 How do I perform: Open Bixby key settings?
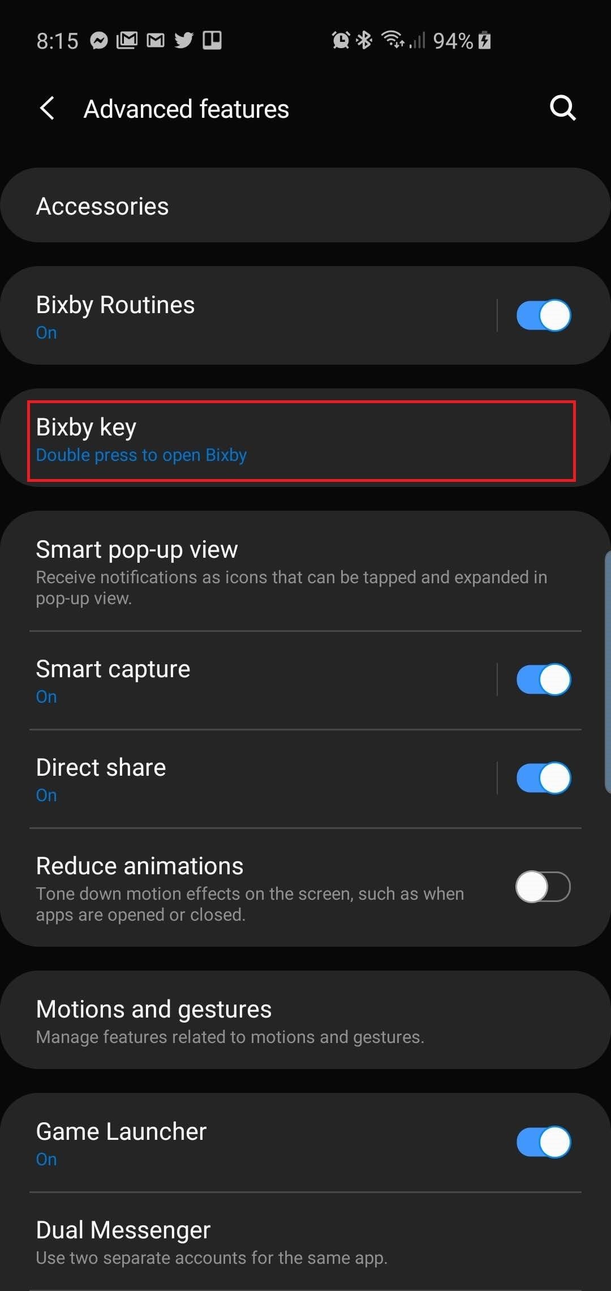coord(305,438)
